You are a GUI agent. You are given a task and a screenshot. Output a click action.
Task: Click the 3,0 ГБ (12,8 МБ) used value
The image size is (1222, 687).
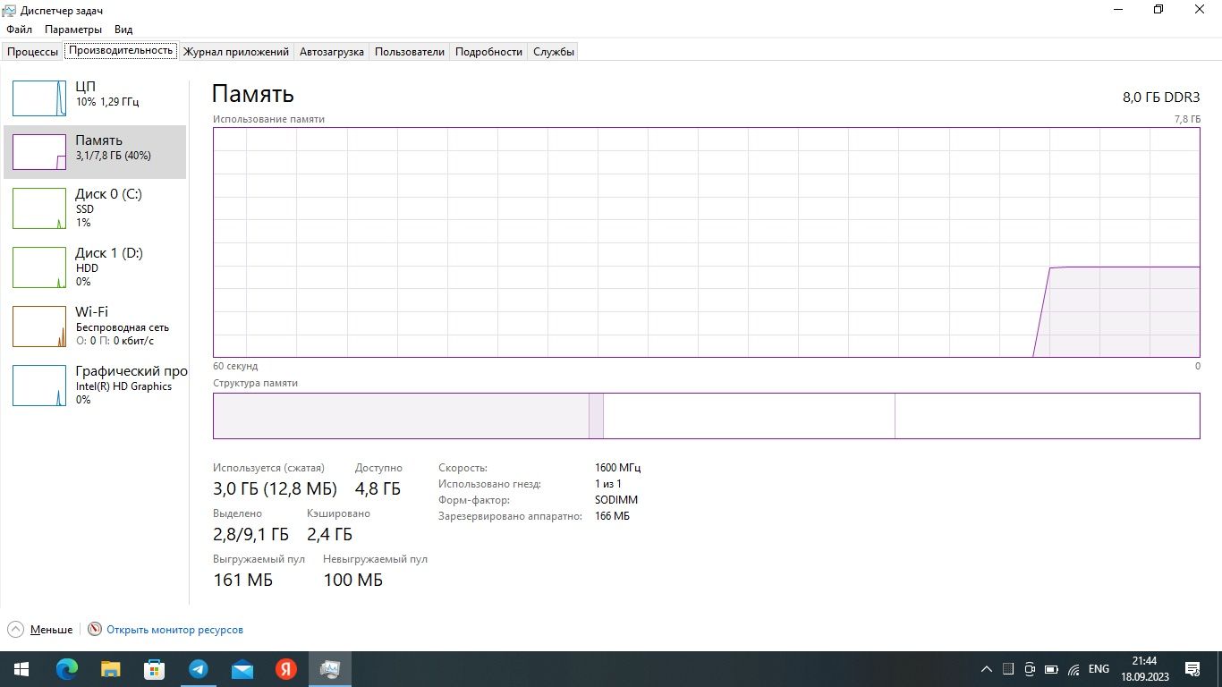tap(275, 488)
